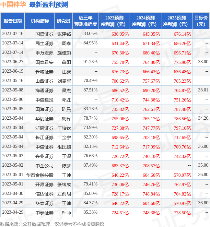Click the 最新盈利预测 heading
Viewport: 210px width, 227px height.
[49, 5]
